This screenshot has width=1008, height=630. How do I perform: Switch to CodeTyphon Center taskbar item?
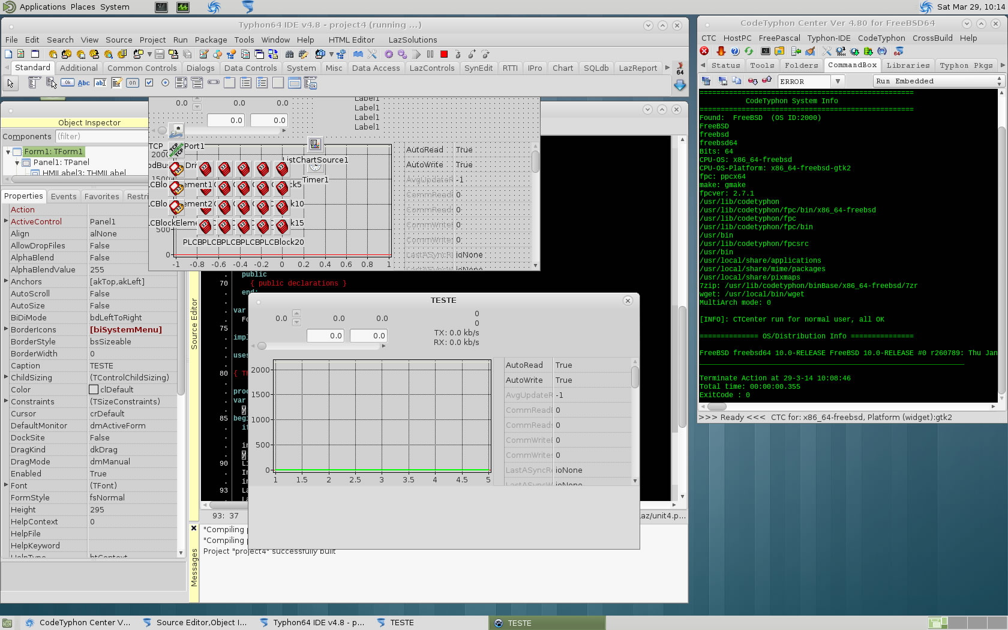pos(77,622)
